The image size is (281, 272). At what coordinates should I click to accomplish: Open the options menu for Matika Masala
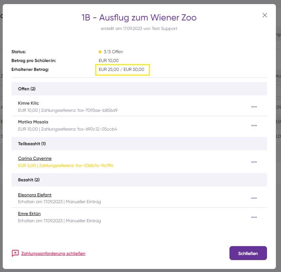254,125
